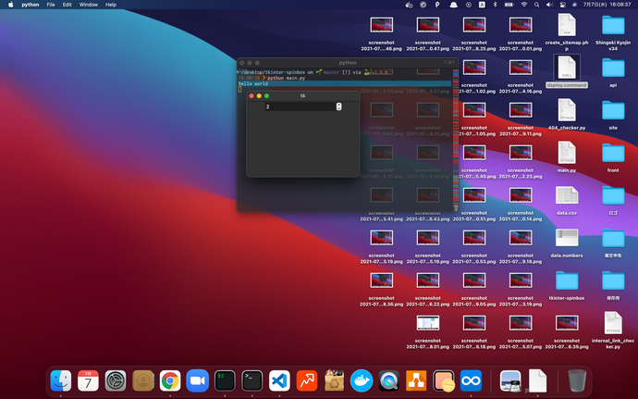Open the Contacts app in the Dock
638x399 pixels.
(x=142, y=380)
